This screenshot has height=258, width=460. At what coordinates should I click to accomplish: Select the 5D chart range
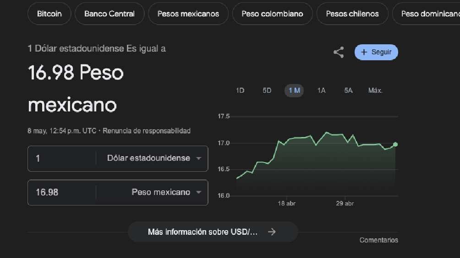(x=267, y=90)
